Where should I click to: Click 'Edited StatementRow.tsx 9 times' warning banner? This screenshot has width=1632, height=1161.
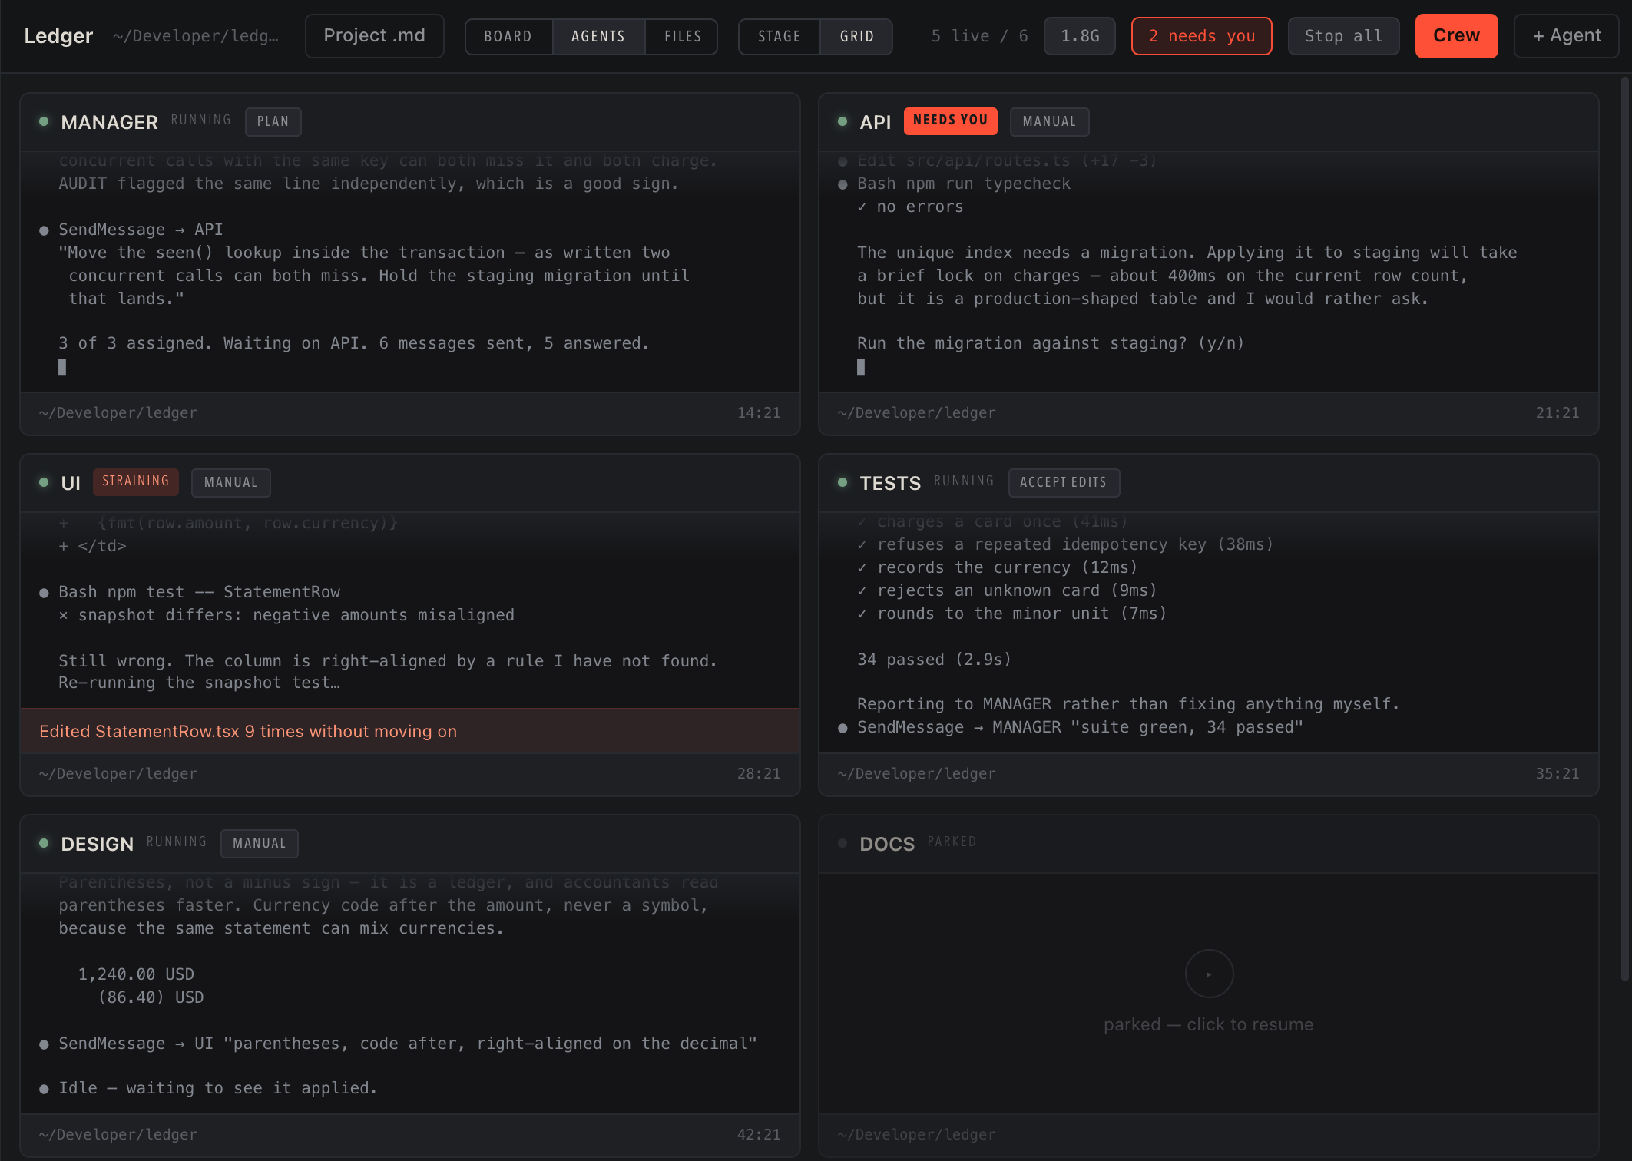[410, 731]
